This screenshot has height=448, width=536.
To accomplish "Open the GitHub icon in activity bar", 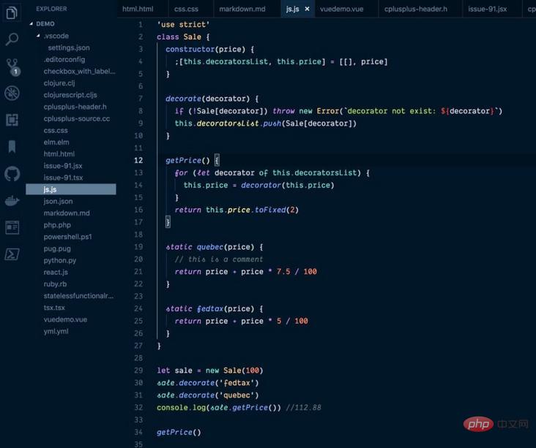I will tap(12, 174).
